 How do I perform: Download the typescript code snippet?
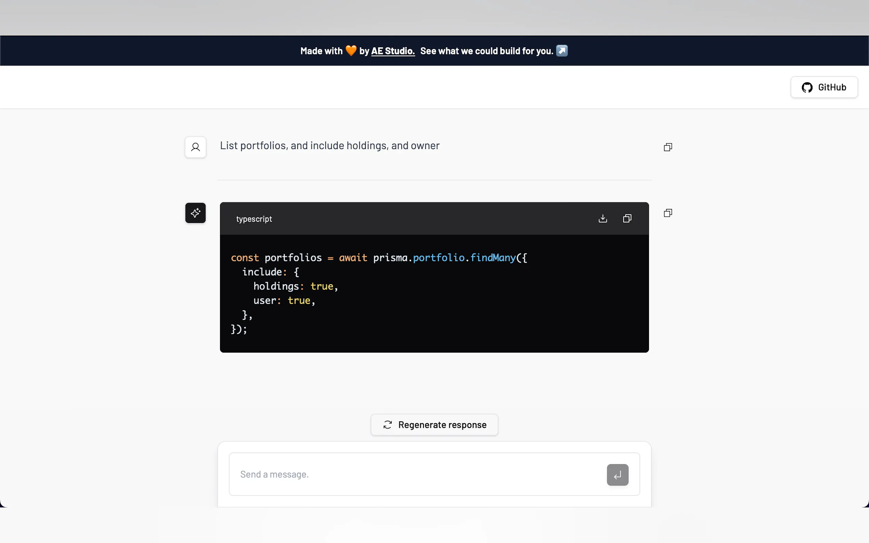tap(602, 218)
